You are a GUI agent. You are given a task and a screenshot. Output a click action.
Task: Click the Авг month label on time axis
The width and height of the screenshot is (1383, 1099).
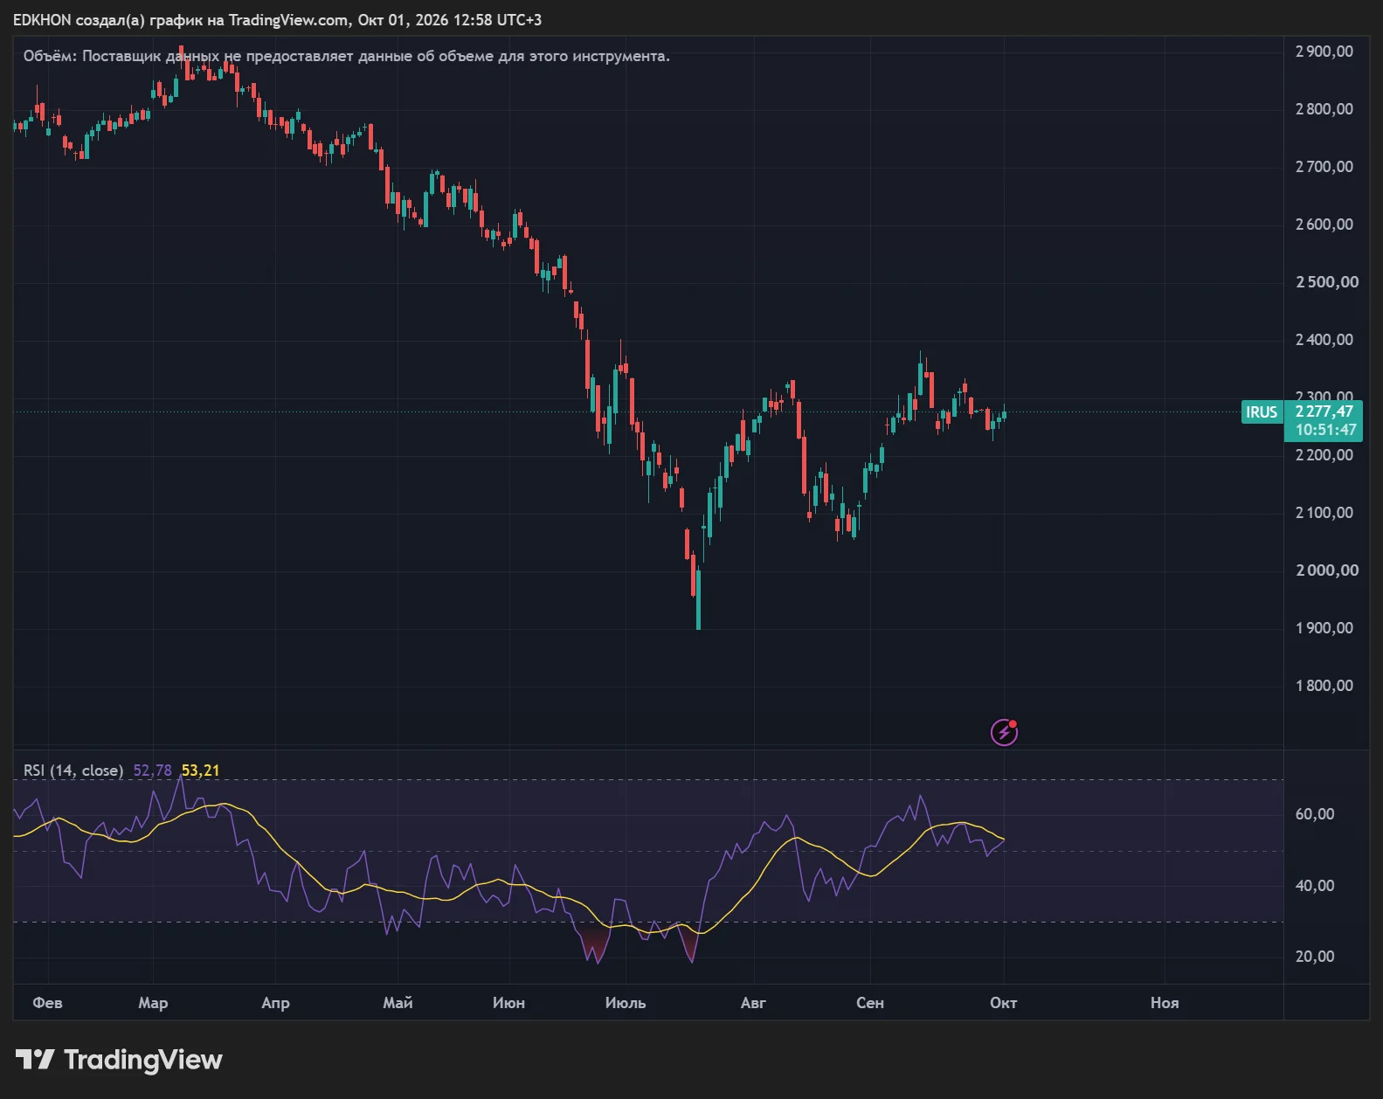point(753,1003)
